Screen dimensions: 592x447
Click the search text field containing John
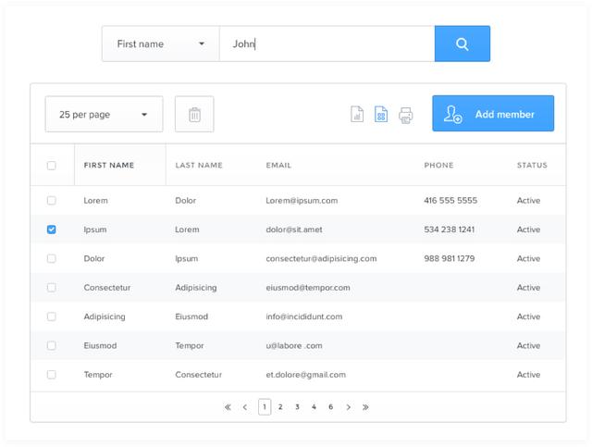pyautogui.click(x=327, y=43)
